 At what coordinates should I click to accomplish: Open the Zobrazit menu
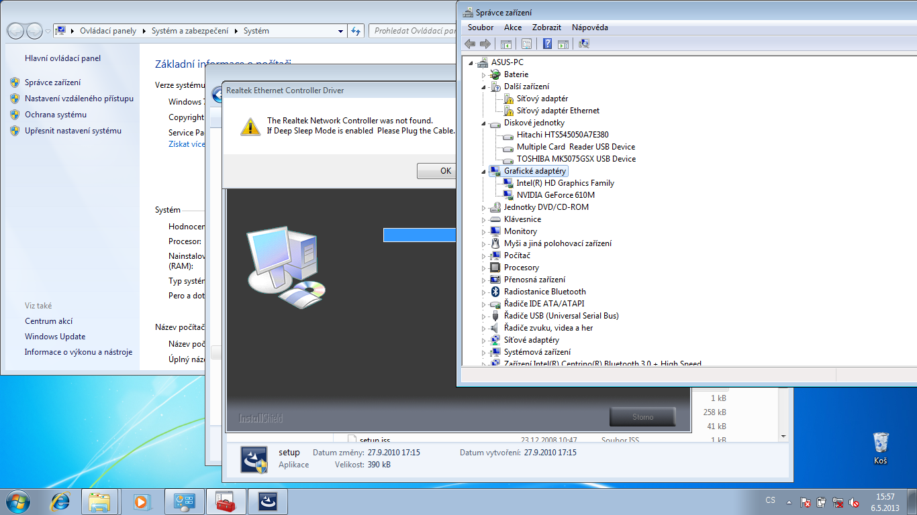click(x=546, y=27)
